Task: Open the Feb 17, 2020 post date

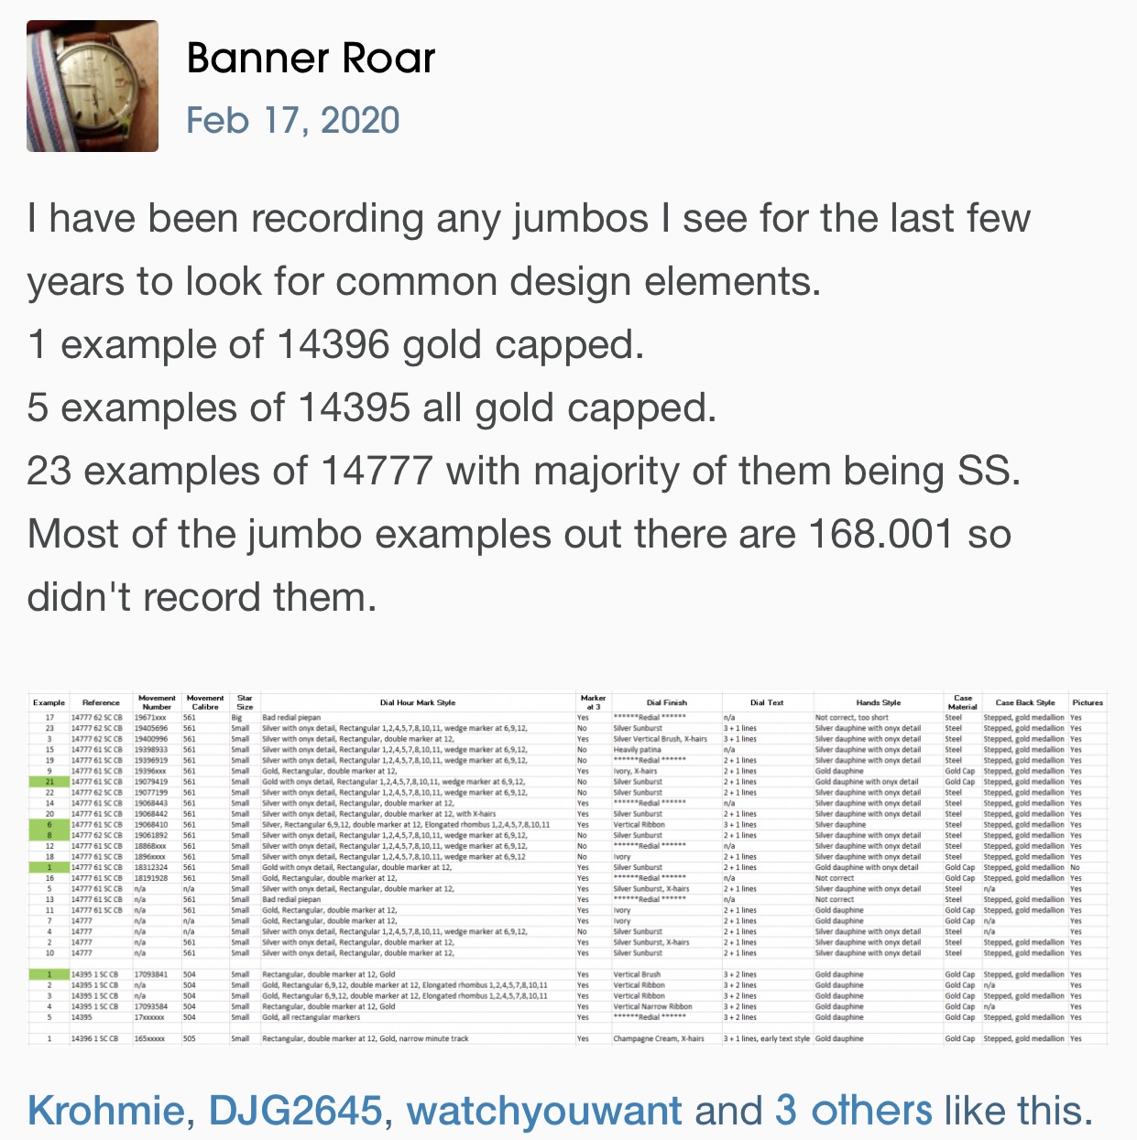Action: tap(293, 120)
